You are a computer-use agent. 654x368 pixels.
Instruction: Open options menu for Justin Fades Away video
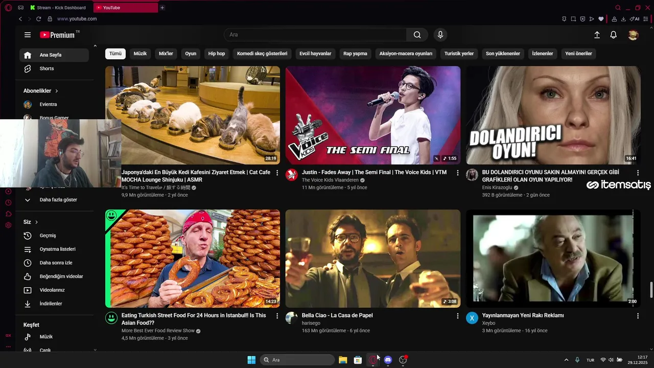click(457, 173)
